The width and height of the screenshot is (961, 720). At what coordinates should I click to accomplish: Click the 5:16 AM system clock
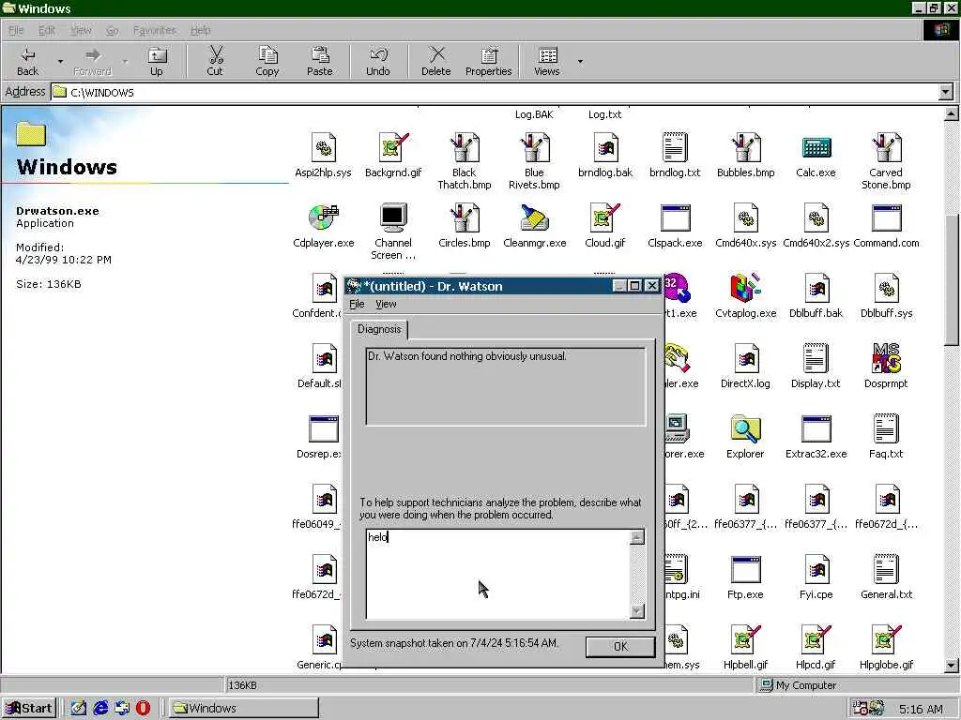(x=921, y=709)
